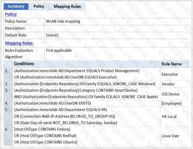Viewport: 193px width, 149px height.
Task: Click the Policy: section link
Action: pyautogui.click(x=11, y=14)
